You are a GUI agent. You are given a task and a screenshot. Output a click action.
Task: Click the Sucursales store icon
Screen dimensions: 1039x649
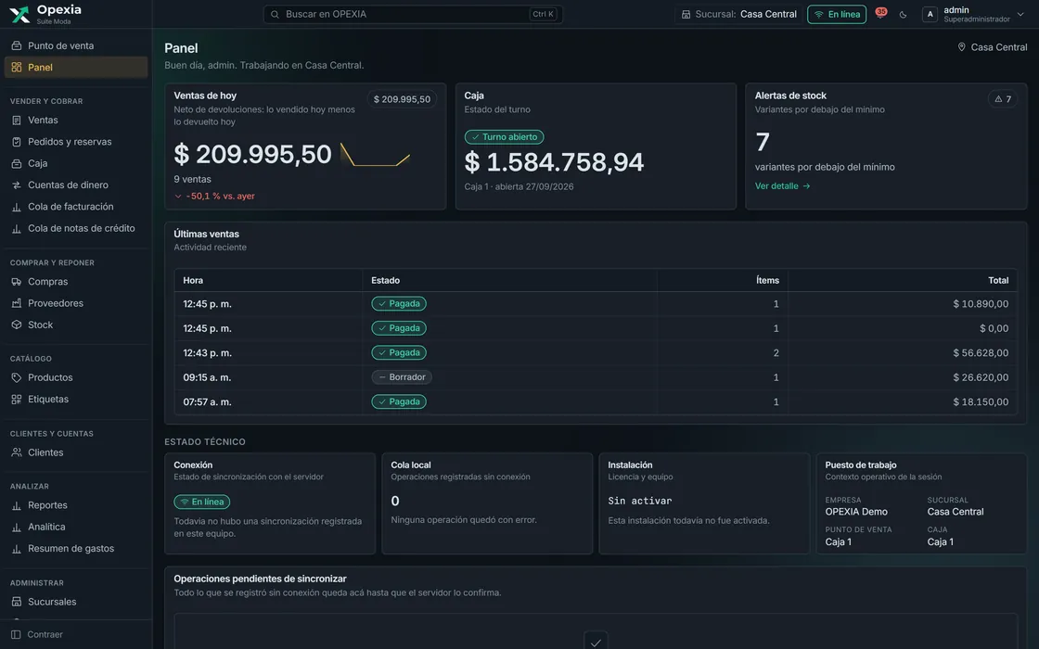pyautogui.click(x=17, y=602)
